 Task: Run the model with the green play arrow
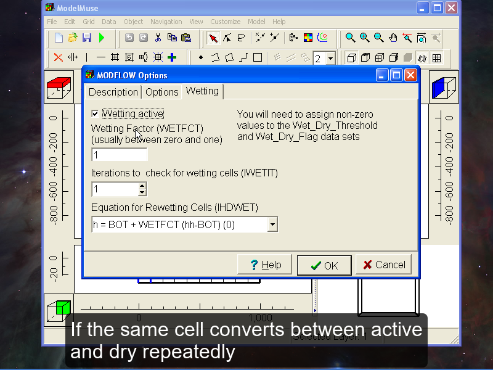[102, 38]
